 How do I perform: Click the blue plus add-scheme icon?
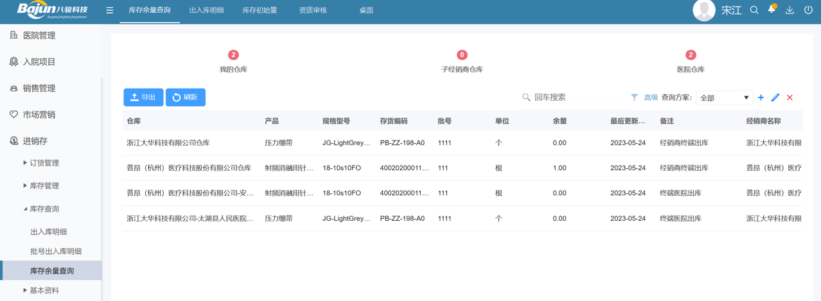pos(761,98)
